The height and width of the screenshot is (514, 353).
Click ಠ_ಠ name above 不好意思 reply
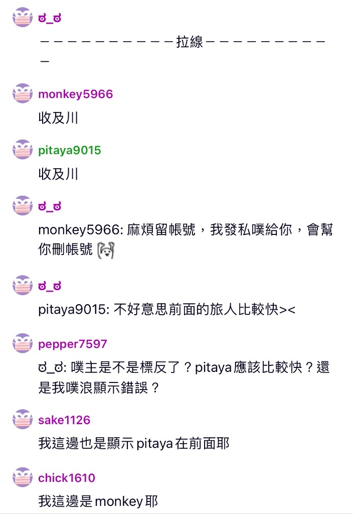click(x=50, y=286)
